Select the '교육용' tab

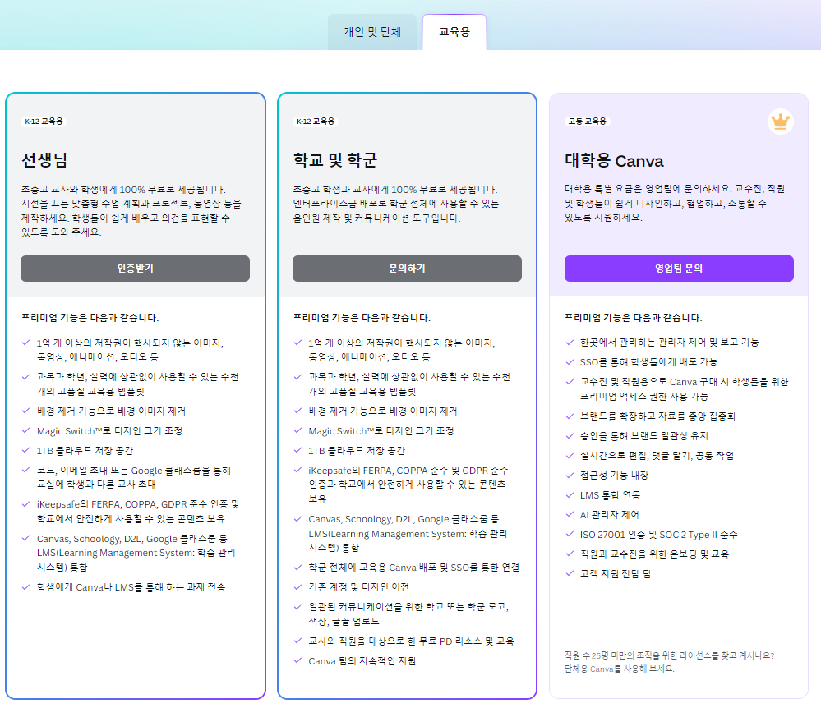tap(454, 32)
